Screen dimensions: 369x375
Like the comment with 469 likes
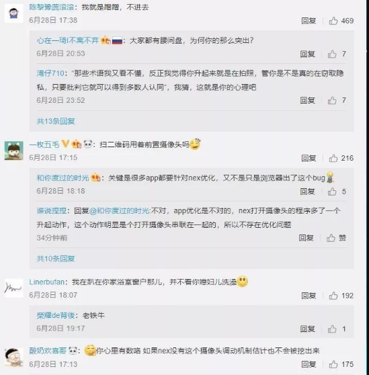point(333,21)
